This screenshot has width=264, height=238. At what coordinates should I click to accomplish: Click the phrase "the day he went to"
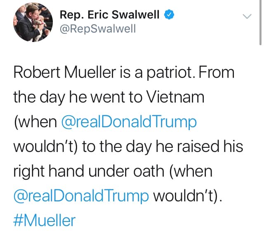(78, 97)
